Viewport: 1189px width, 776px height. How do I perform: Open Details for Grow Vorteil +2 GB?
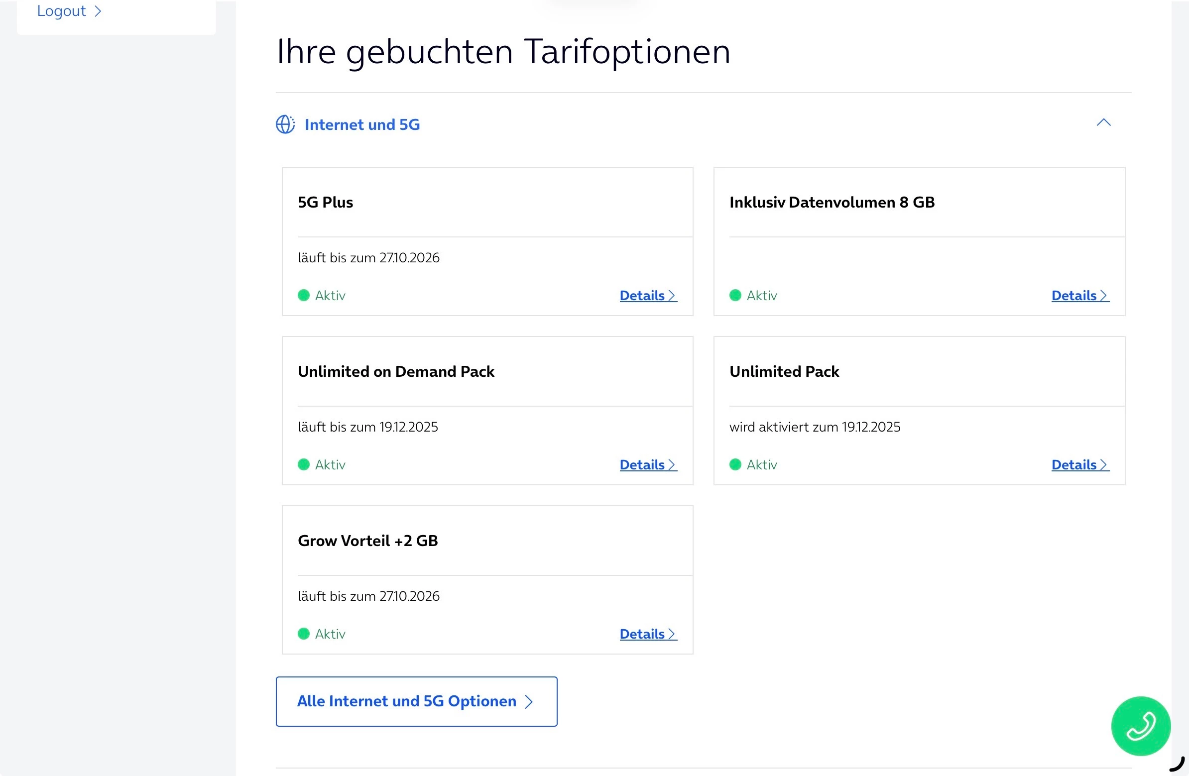pyautogui.click(x=647, y=634)
